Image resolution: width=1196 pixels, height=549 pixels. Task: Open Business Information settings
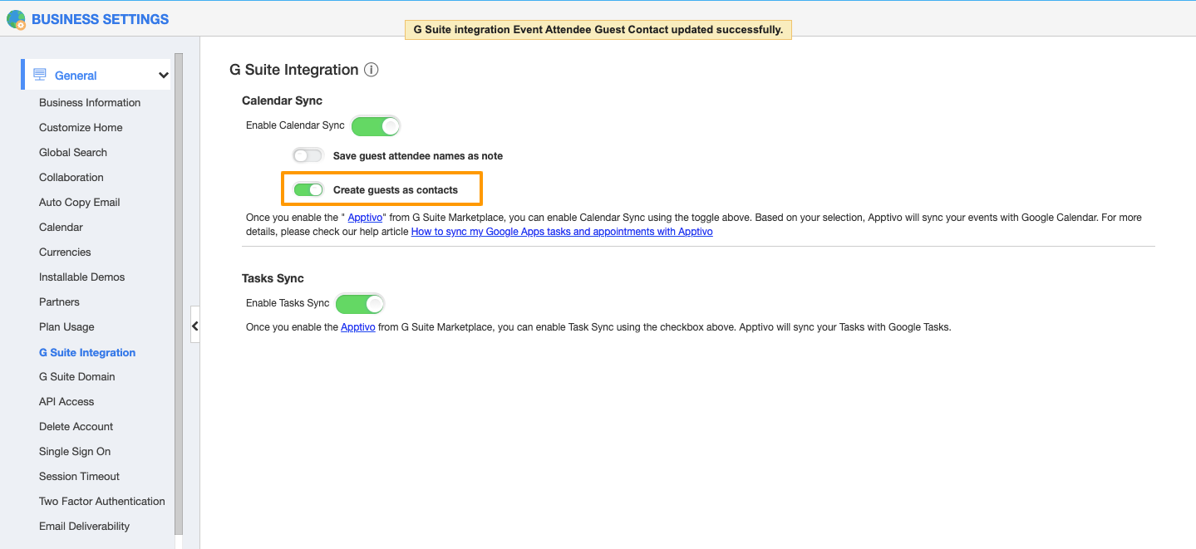(90, 102)
